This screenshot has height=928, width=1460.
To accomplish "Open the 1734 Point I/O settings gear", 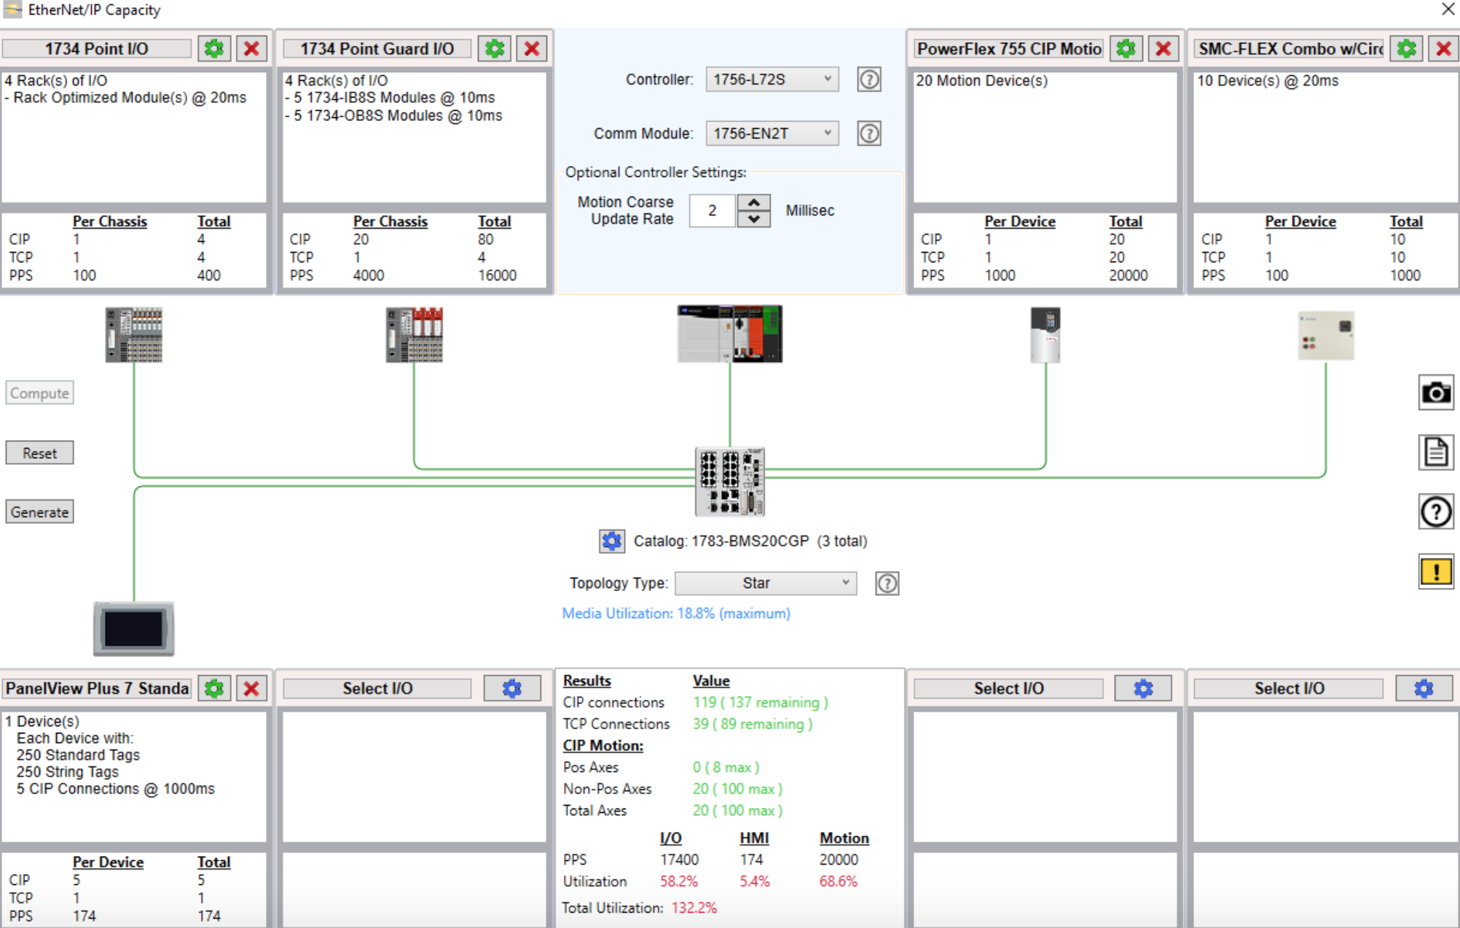I will point(214,48).
